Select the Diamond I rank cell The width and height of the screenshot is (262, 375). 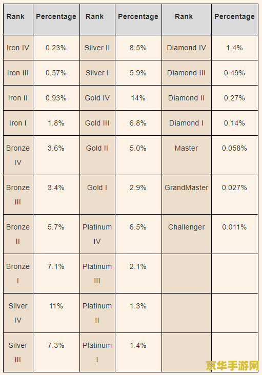pos(187,123)
